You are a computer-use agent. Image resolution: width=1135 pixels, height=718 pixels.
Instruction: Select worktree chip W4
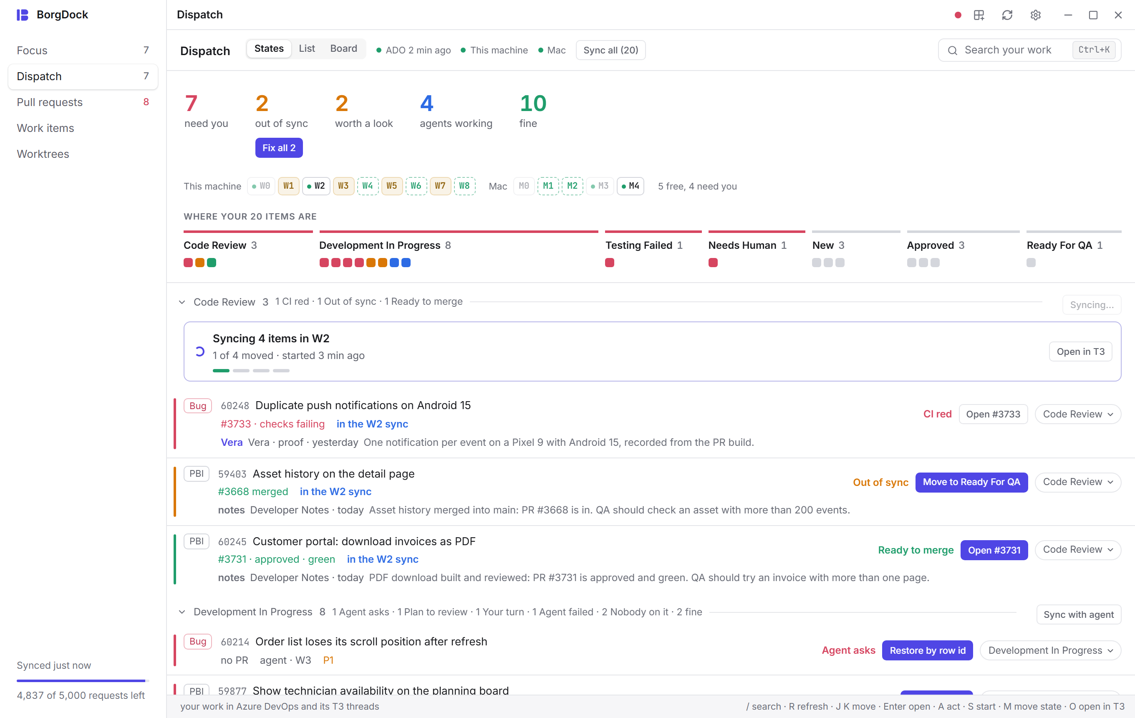click(368, 186)
